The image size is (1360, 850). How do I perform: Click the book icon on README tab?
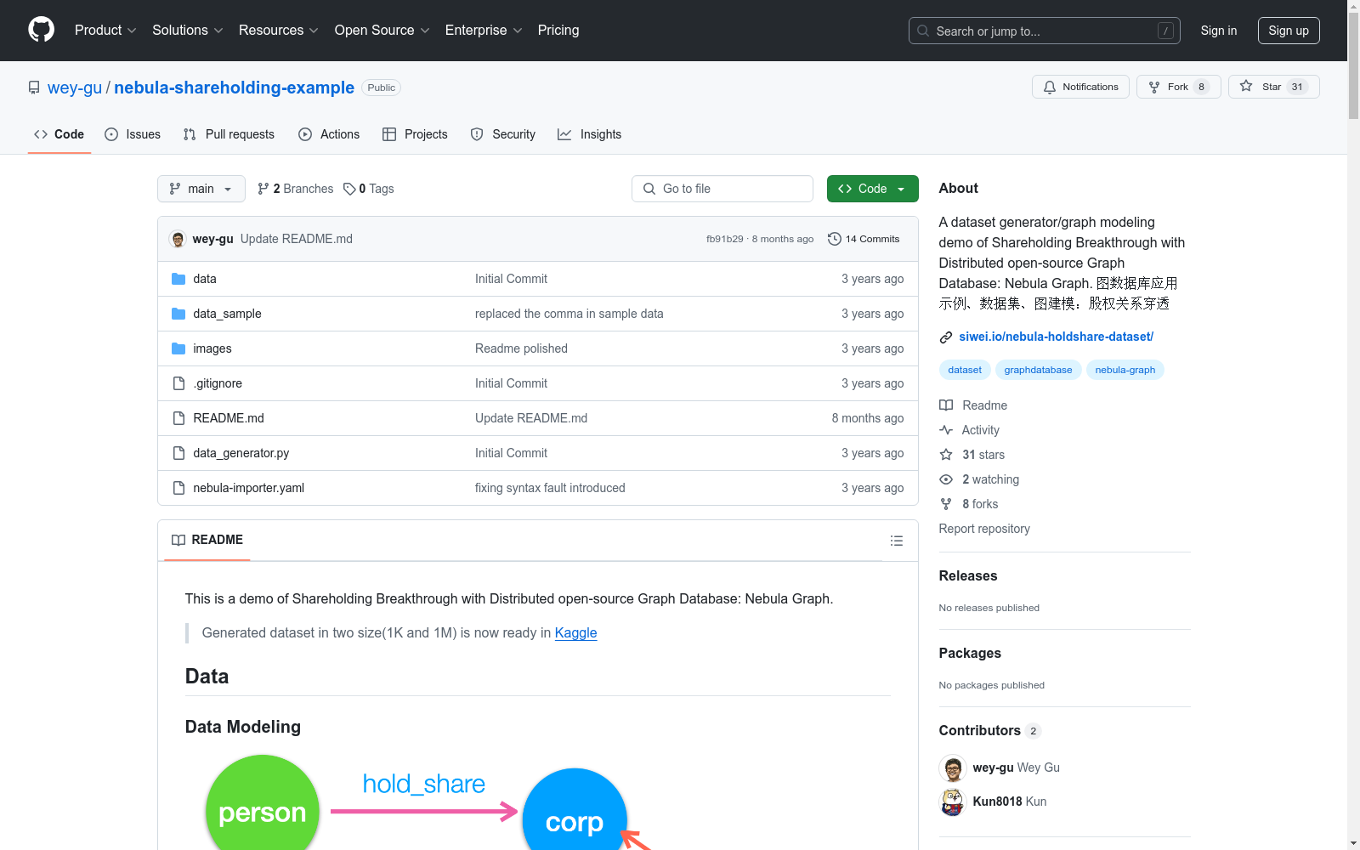178,540
